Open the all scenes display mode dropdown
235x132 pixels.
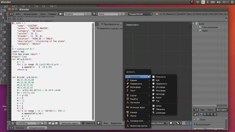point(222,110)
